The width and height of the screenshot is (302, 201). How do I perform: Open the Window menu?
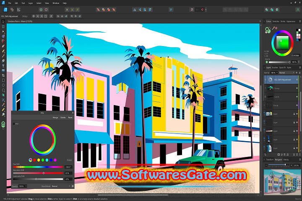(56, 3)
